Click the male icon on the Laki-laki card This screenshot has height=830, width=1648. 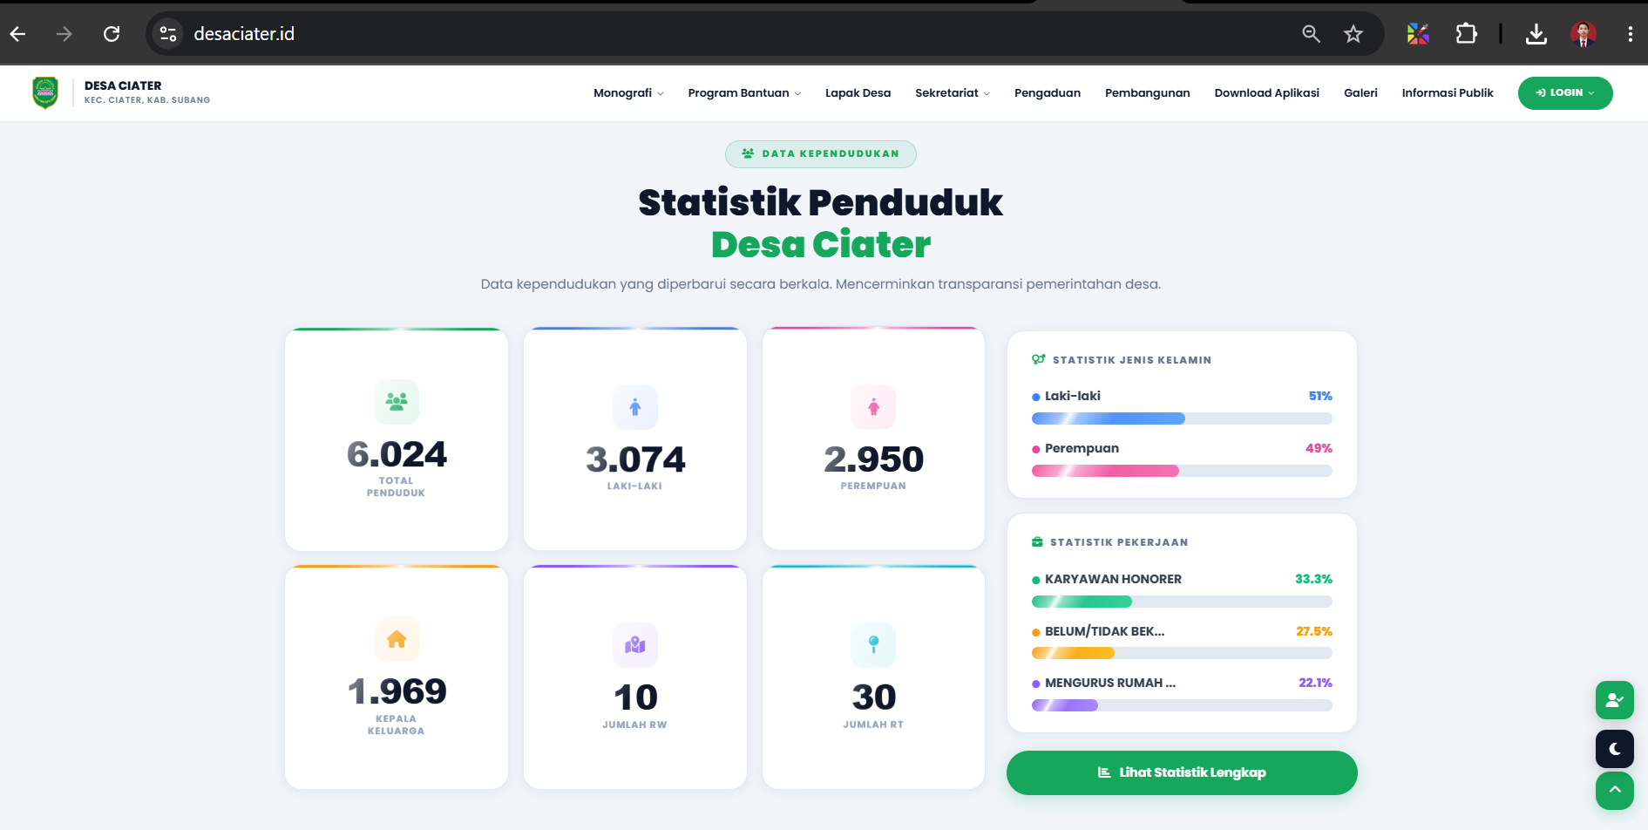tap(635, 407)
